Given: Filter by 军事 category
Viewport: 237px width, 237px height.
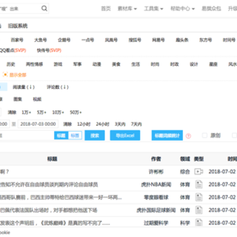Looking at the screenshot, I should coord(78,65).
